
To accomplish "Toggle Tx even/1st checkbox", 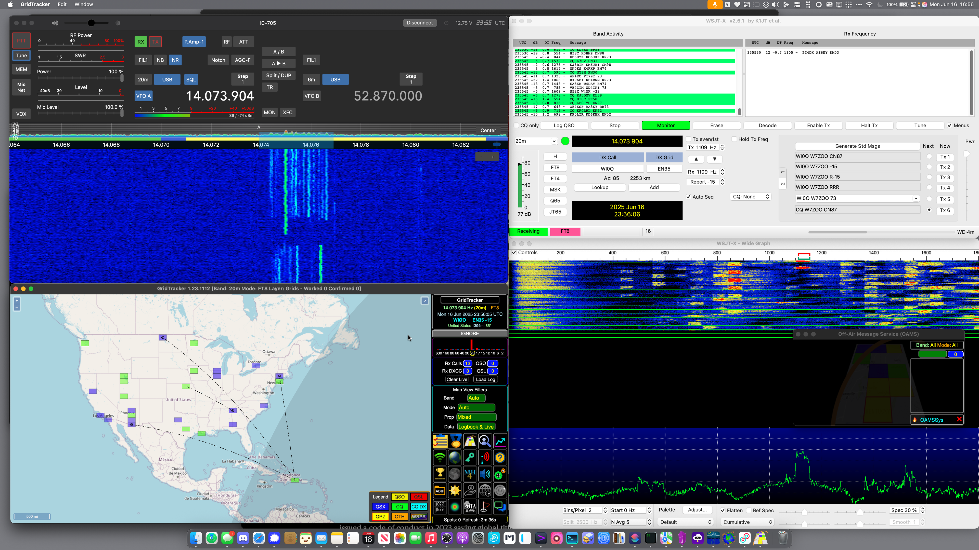I will (x=688, y=139).
